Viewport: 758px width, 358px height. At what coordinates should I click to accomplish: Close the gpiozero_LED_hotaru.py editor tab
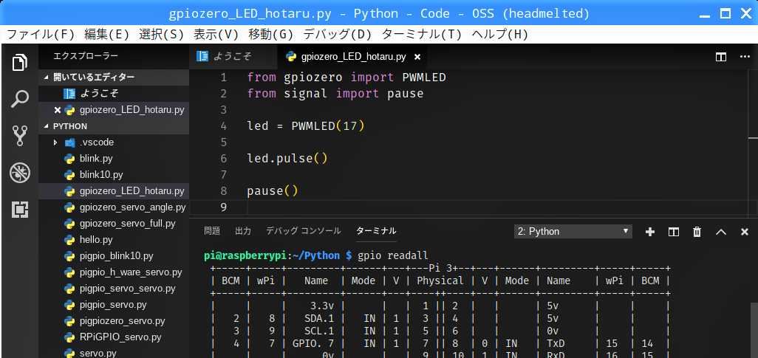417,57
